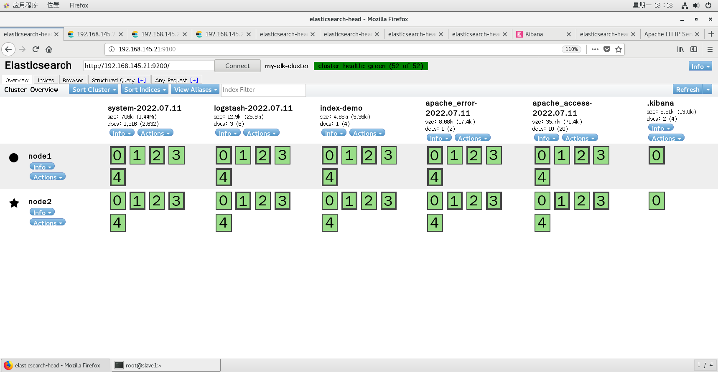Open Structured Query tab
Image resolution: width=718 pixels, height=372 pixels.
click(119, 80)
